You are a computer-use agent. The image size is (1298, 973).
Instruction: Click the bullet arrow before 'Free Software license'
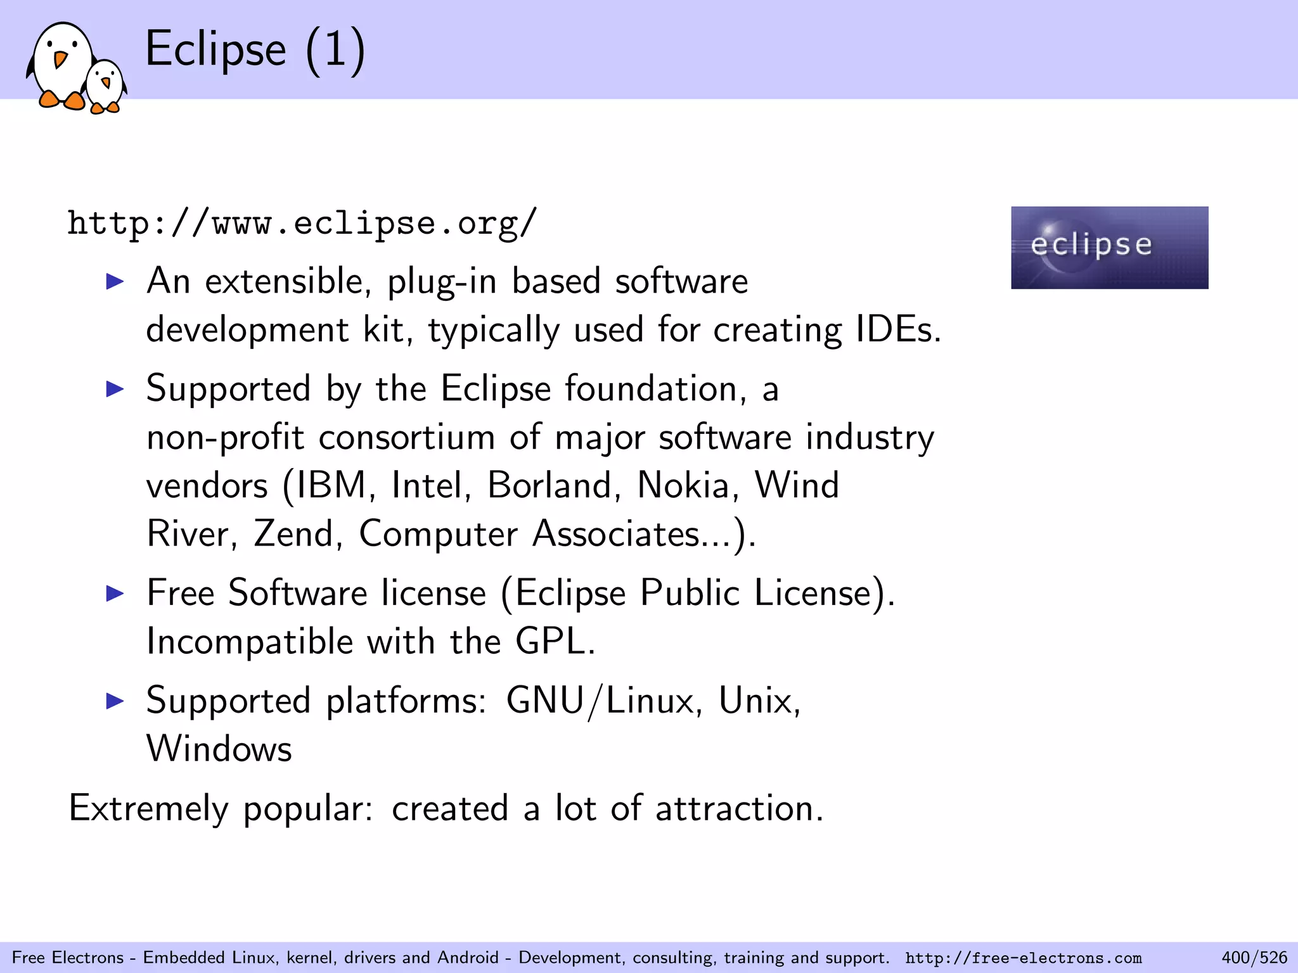[115, 593]
